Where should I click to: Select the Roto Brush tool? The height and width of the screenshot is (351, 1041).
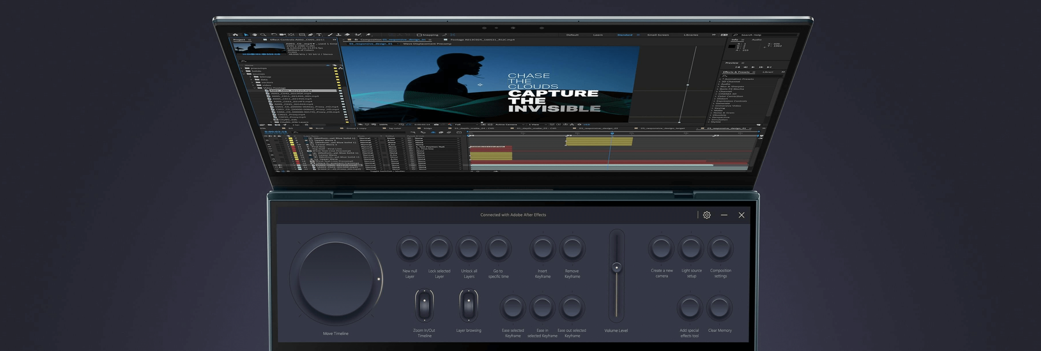358,35
